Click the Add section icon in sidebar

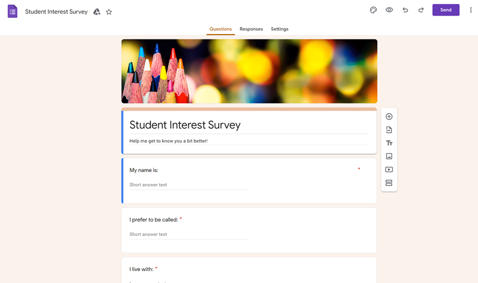[x=389, y=183]
